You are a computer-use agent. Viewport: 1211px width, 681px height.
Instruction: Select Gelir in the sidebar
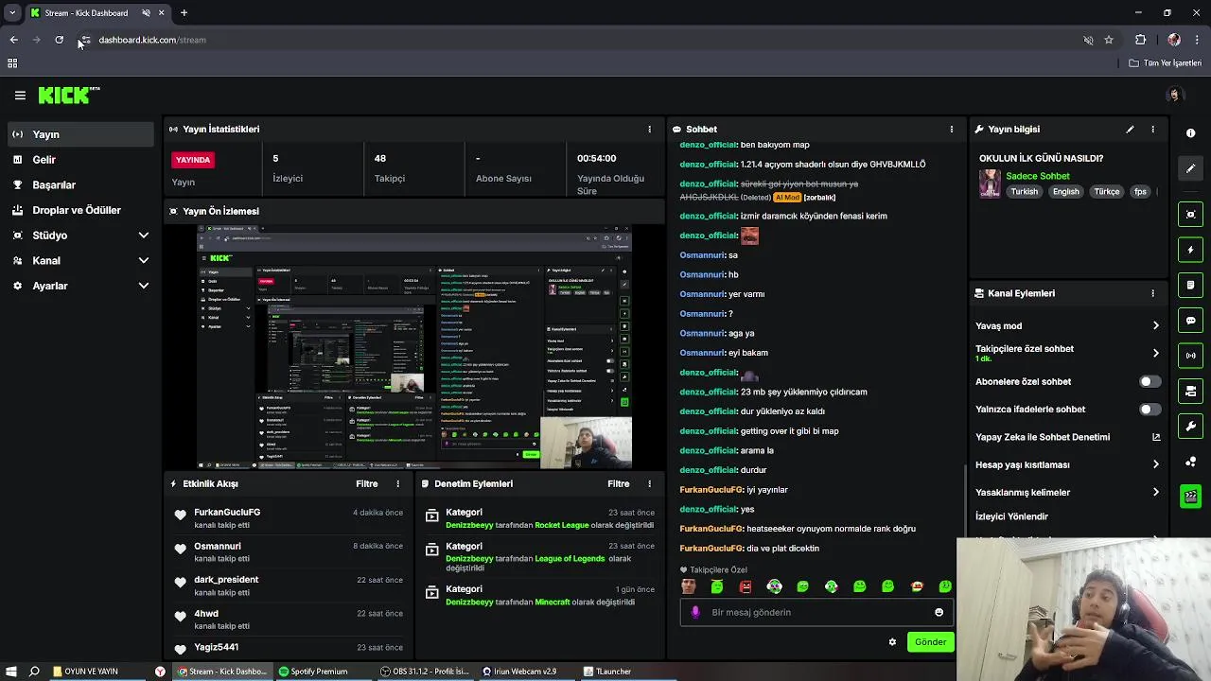[x=80, y=160]
